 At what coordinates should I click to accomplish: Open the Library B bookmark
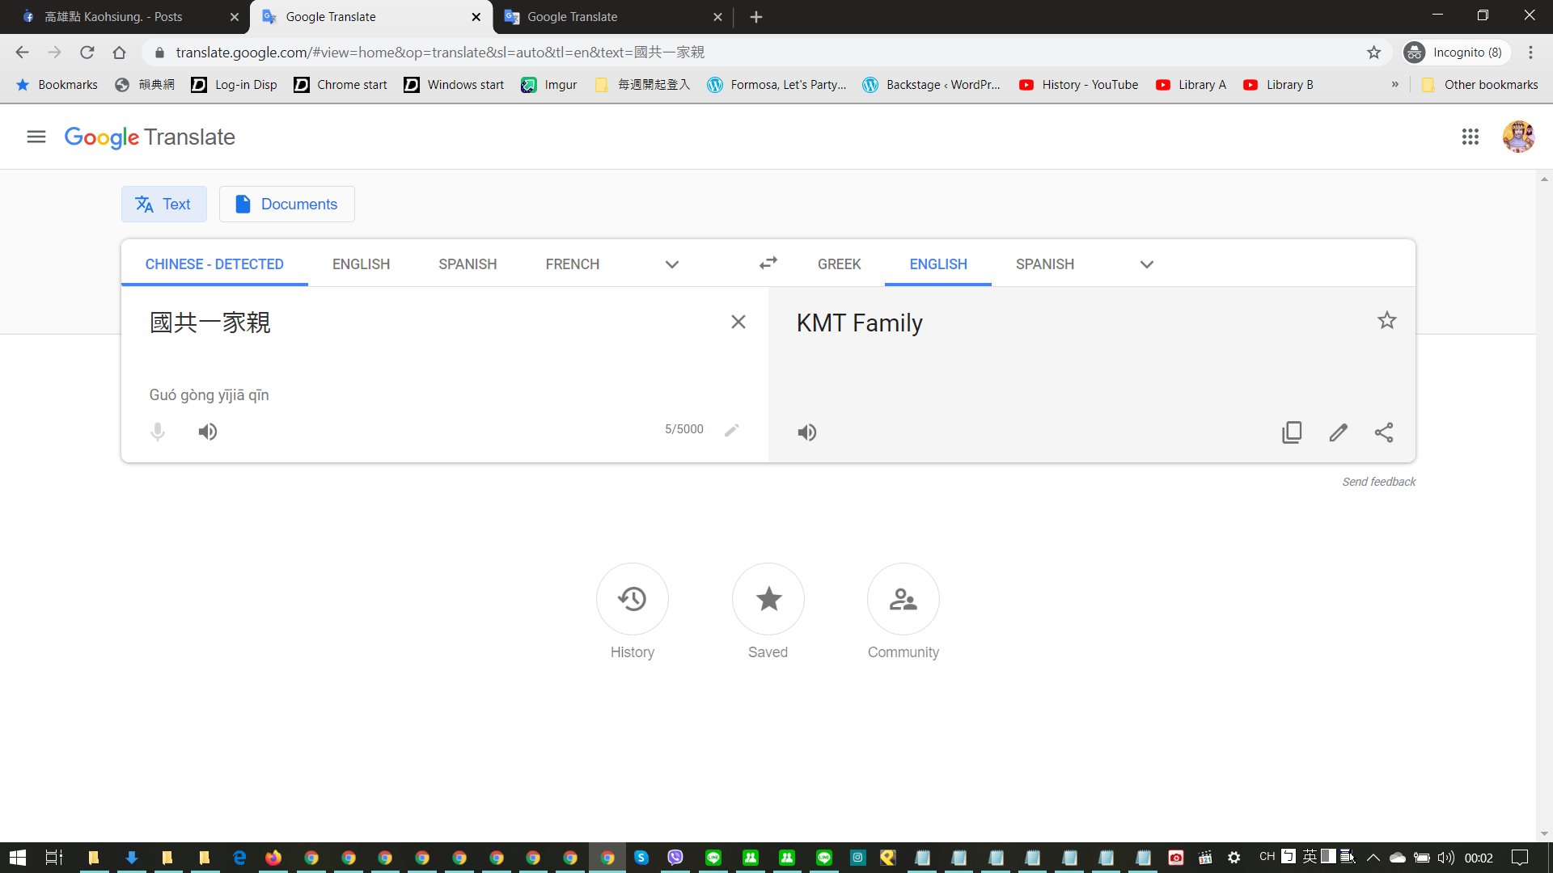1278,85
